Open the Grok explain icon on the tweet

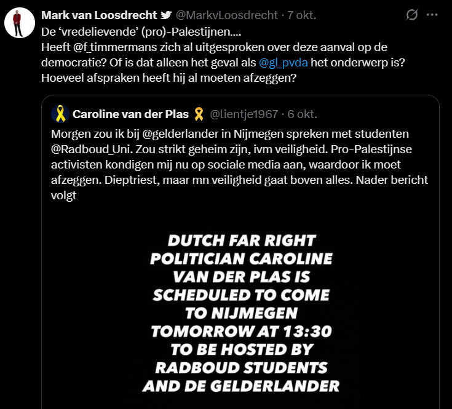(x=413, y=15)
